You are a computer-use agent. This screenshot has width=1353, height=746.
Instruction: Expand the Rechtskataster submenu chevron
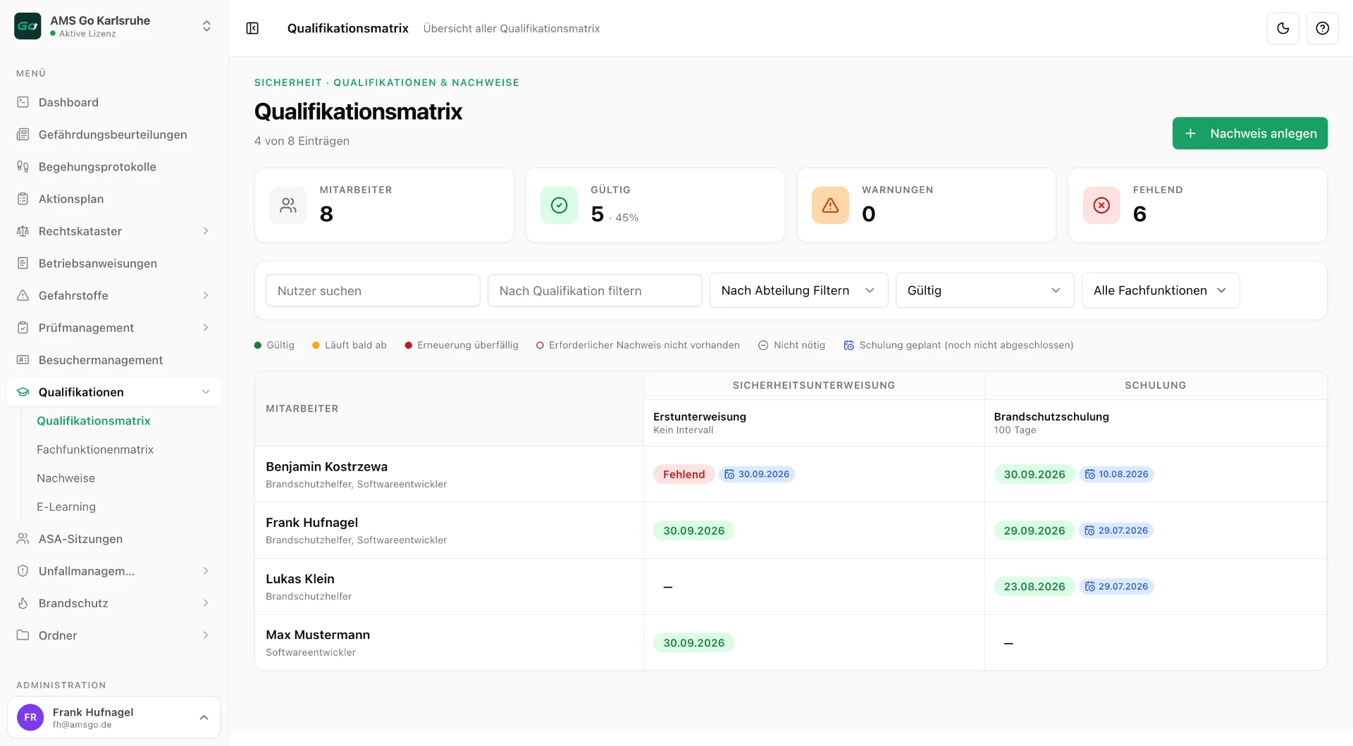[206, 231]
